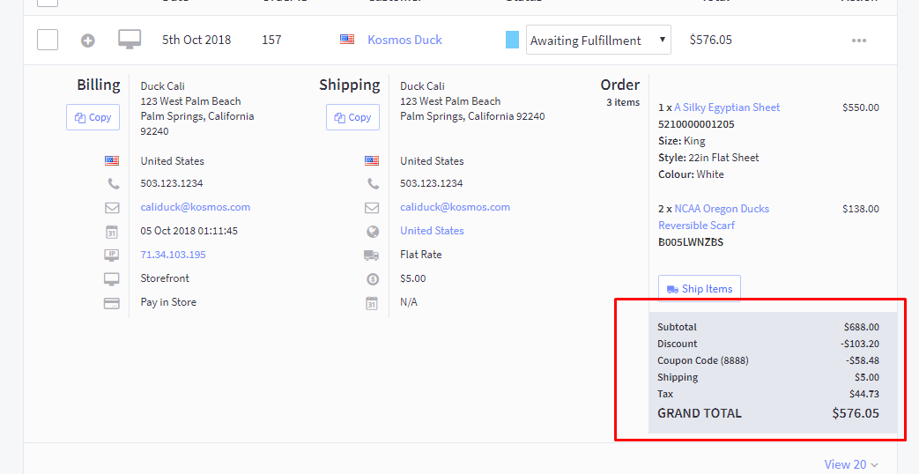Open the three-dot action menu for order 157
Screen dimensions: 919x474
point(859,41)
